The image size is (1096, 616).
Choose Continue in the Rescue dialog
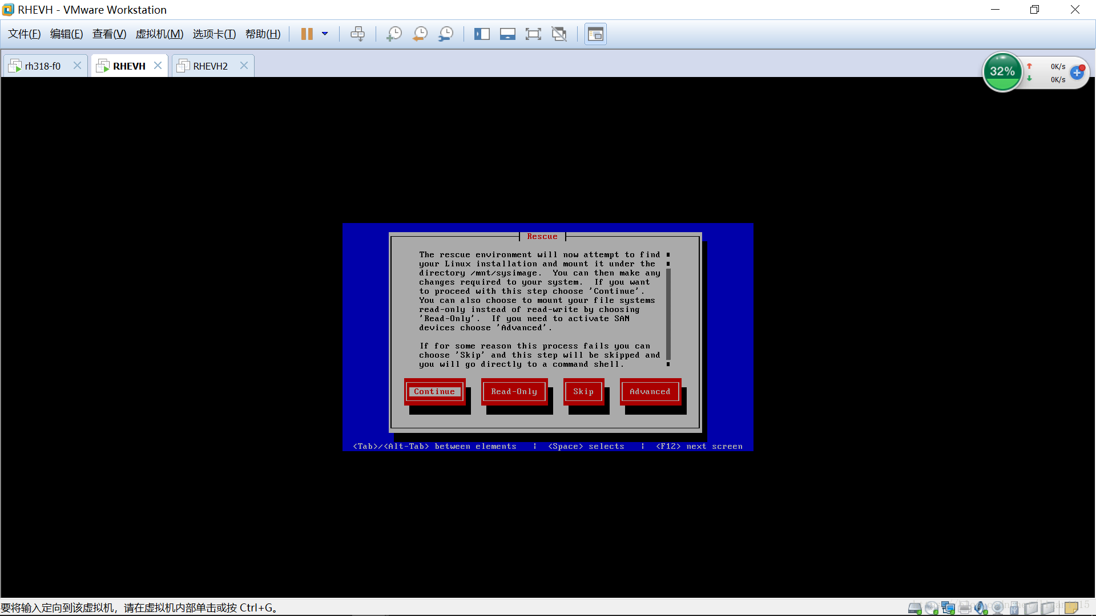point(435,392)
